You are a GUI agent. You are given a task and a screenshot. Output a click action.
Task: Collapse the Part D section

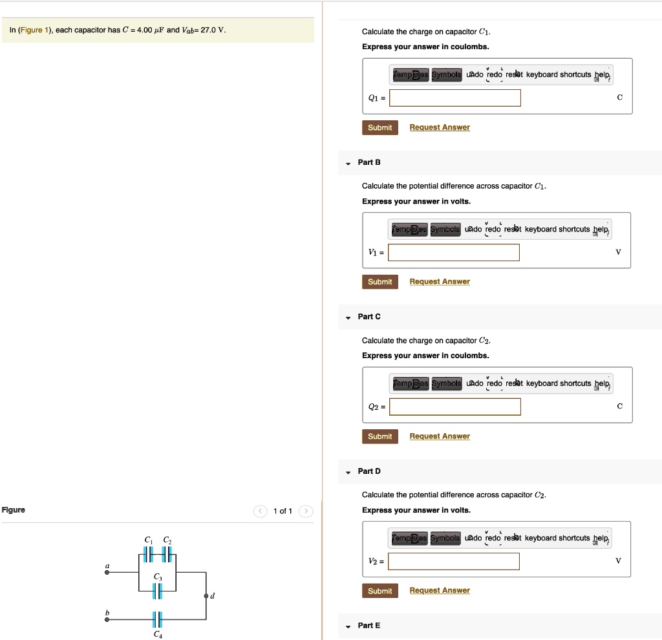pyautogui.click(x=348, y=472)
